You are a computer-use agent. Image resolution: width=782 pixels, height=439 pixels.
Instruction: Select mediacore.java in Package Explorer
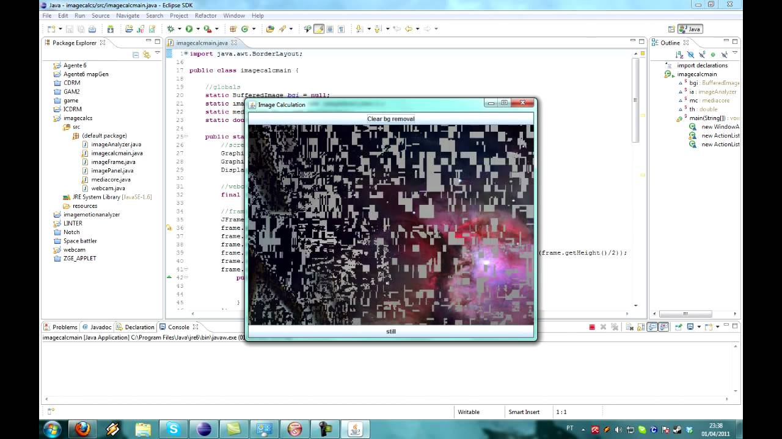(106, 180)
